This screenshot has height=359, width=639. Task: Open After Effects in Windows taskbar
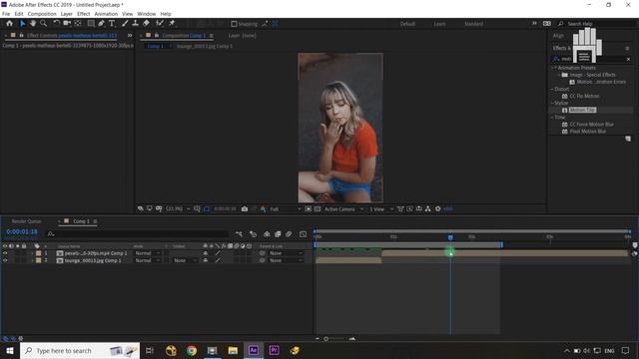[253, 350]
